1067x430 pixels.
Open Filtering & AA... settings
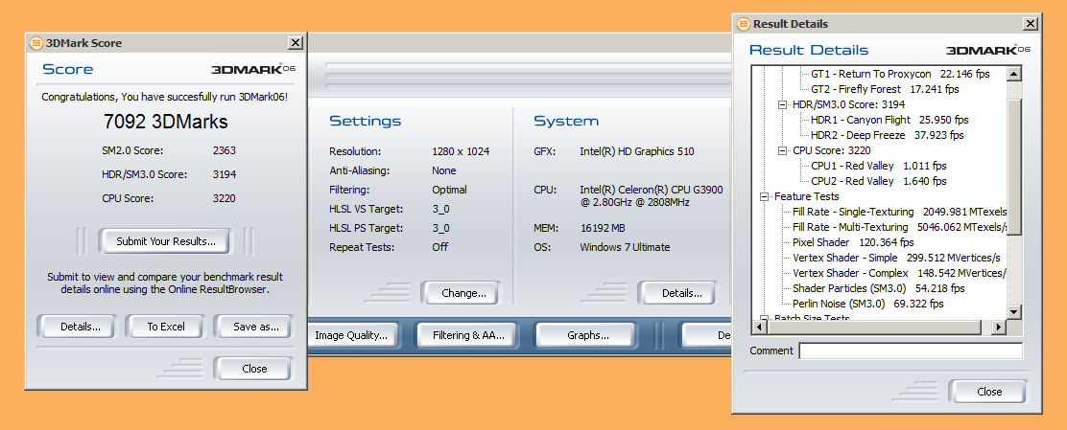[468, 335]
